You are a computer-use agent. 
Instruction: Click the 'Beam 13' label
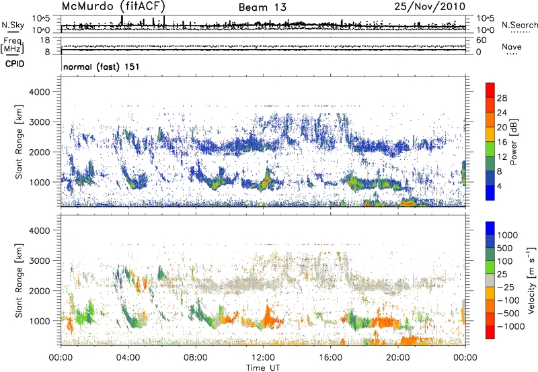(x=262, y=7)
